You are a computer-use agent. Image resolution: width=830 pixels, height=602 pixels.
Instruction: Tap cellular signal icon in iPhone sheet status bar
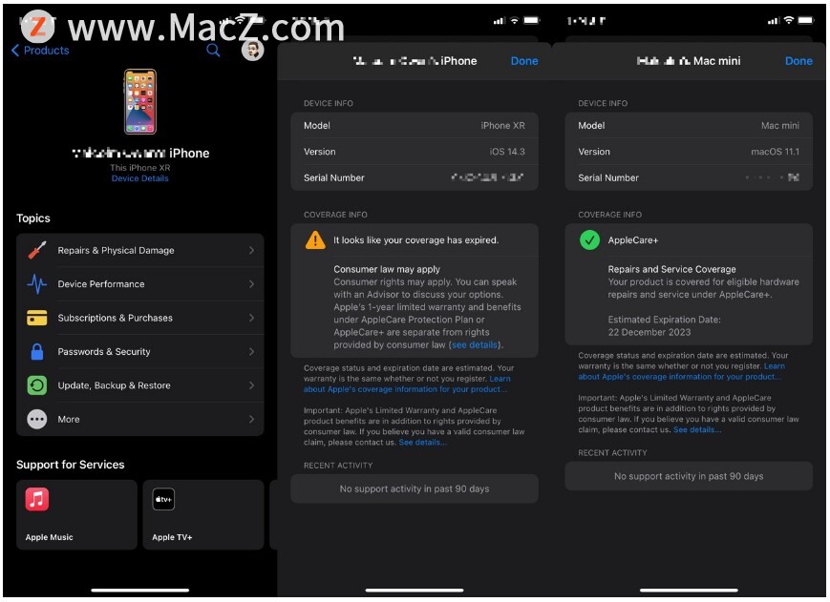click(500, 21)
